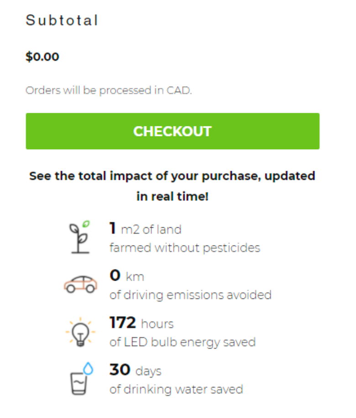Screen dimensions: 356x418
Task: Click the word 'days' beside 30
Action: pyautogui.click(x=148, y=371)
